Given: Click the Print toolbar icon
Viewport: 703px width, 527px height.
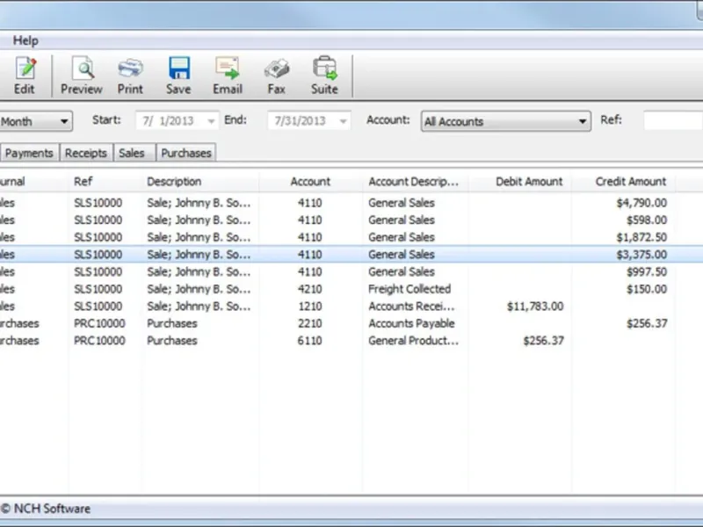Looking at the screenshot, I should (130, 76).
